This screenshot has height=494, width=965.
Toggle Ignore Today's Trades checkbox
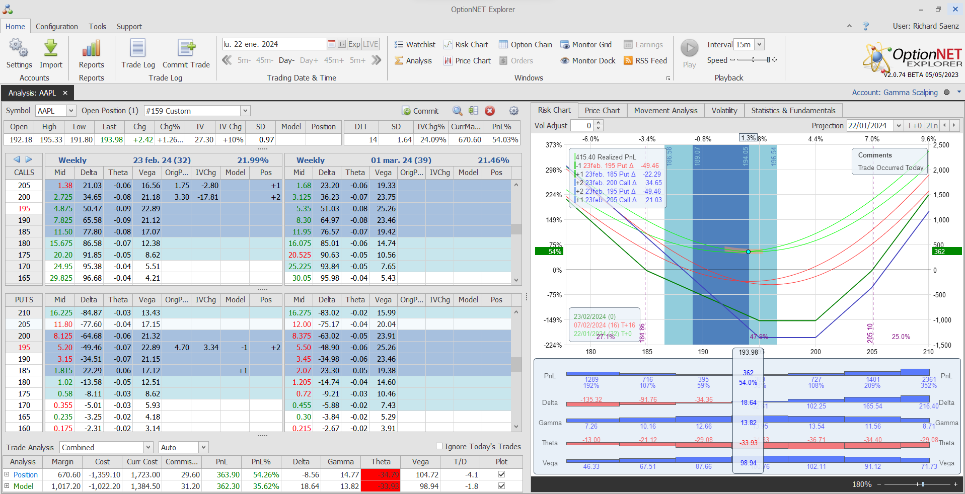[x=439, y=446]
